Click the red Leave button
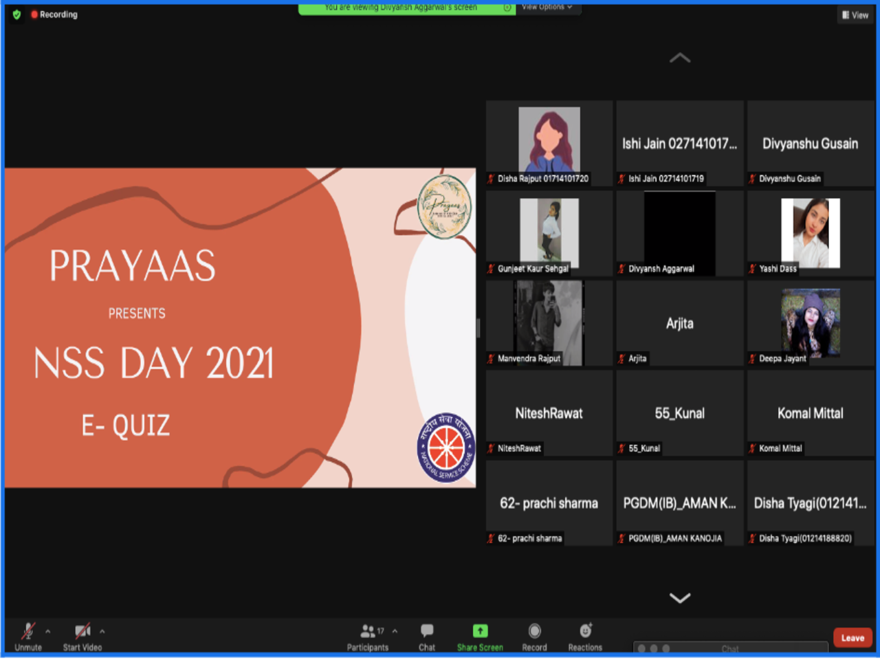Image resolution: width=880 pixels, height=660 pixels. (852, 638)
